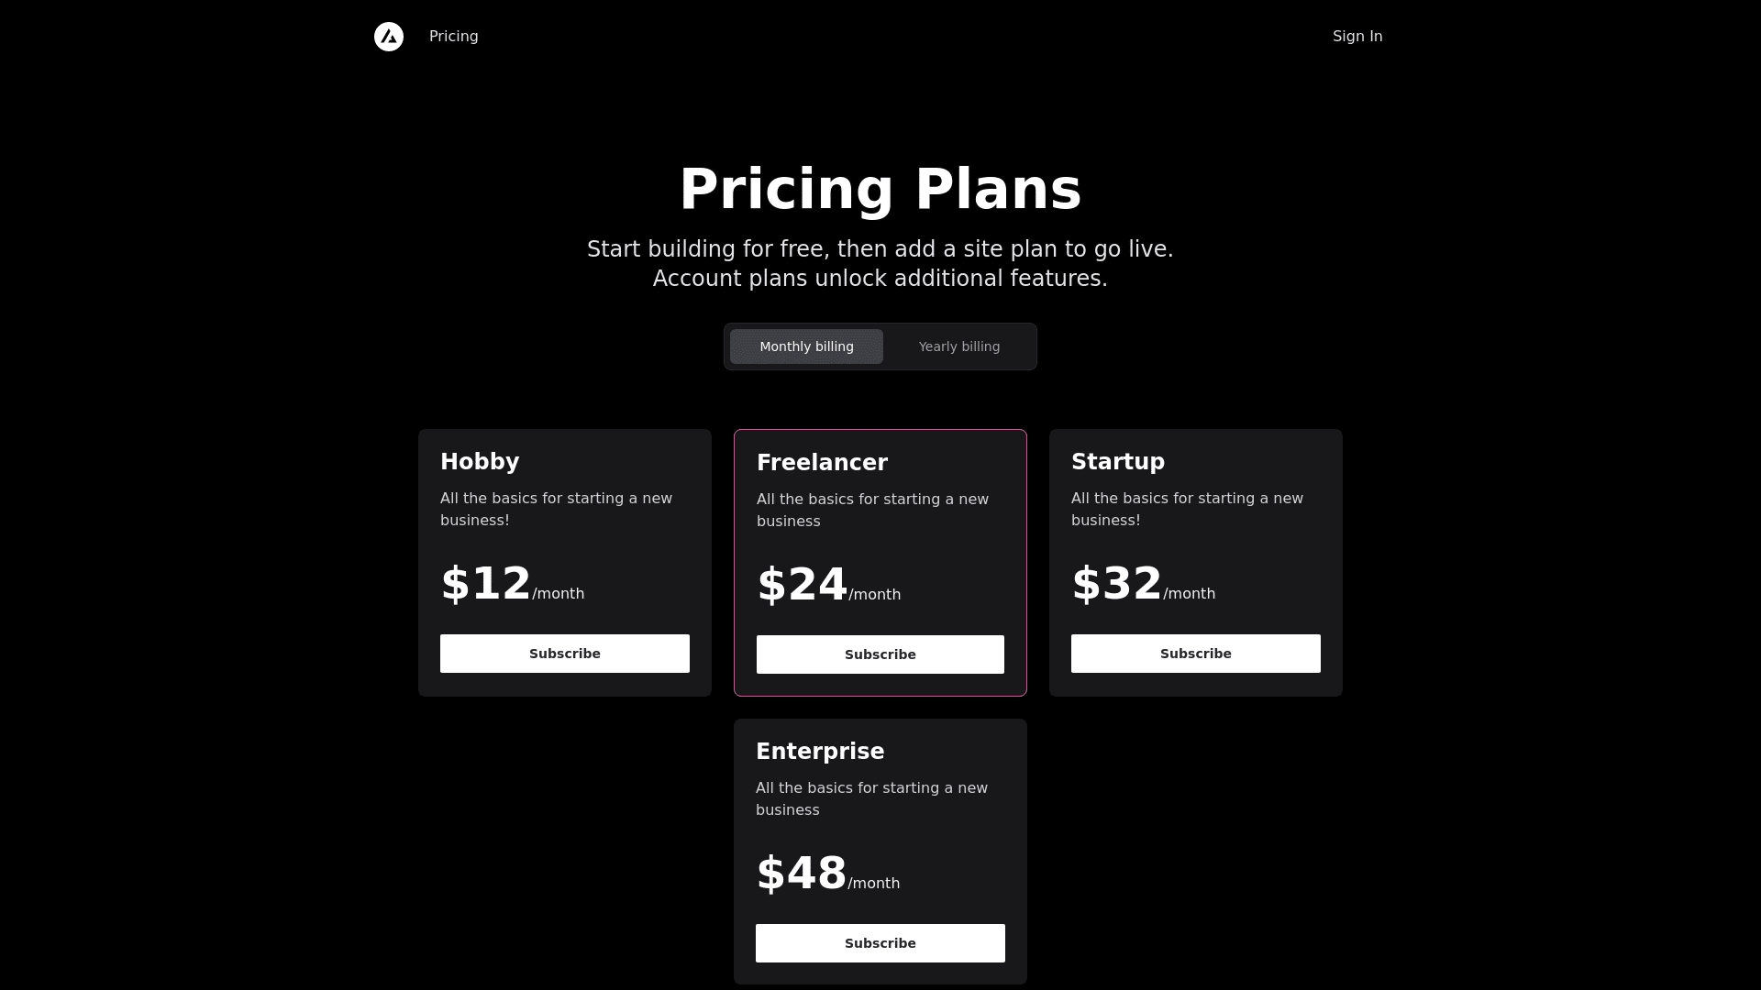Switch to Yearly billing
This screenshot has height=990, width=1761.
[958, 346]
